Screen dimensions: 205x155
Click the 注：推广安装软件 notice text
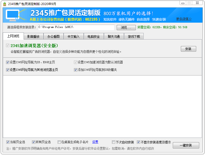tap(80, 149)
